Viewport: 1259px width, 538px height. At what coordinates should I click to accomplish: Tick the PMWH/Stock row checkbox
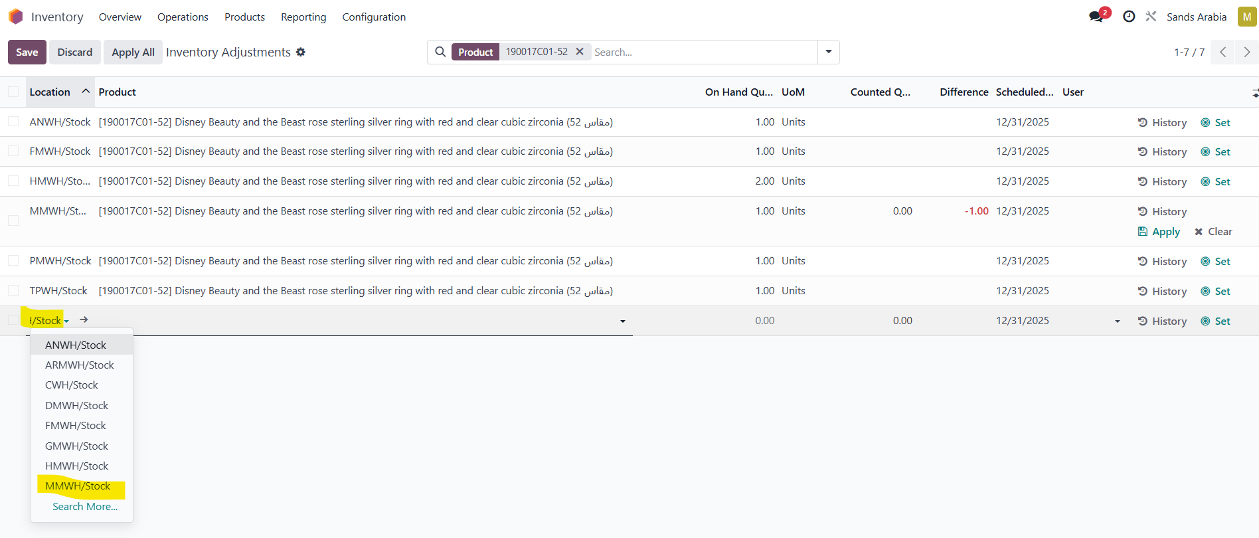13,260
